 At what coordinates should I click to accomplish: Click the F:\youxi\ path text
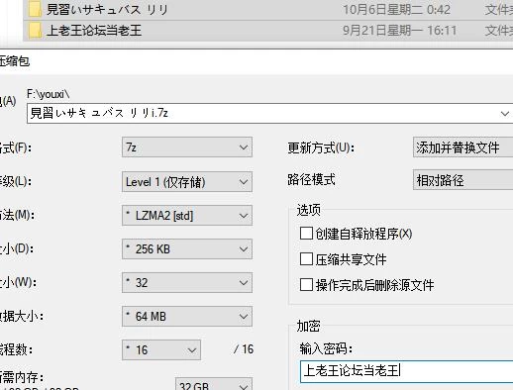(x=49, y=94)
